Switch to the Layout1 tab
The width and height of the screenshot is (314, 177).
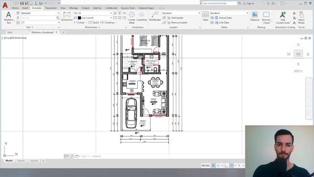pyautogui.click(x=21, y=161)
